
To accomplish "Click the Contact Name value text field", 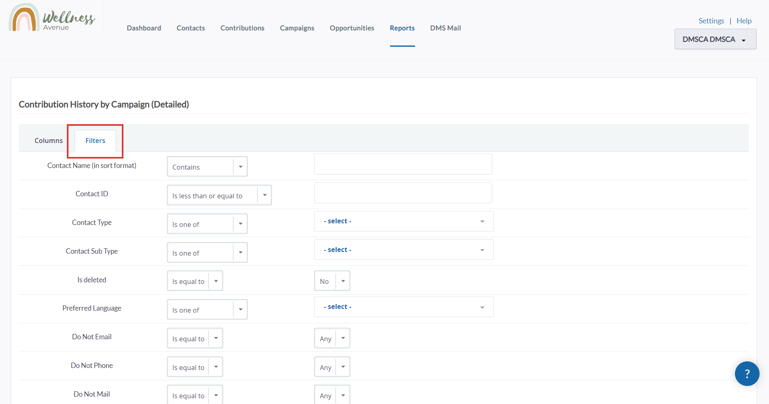I will pyautogui.click(x=403, y=164).
